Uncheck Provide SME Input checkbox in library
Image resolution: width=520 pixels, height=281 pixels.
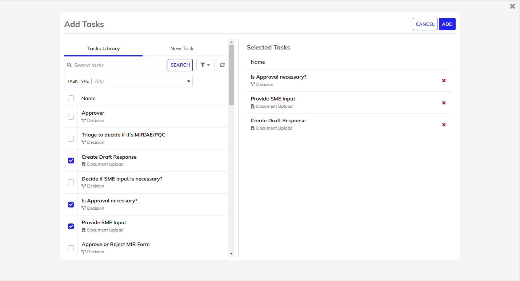pos(71,226)
